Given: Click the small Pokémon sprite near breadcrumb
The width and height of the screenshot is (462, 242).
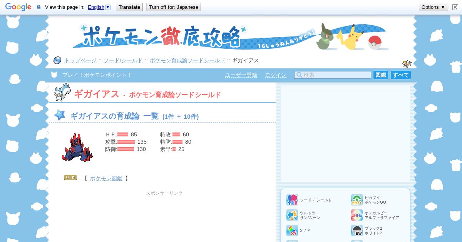Looking at the screenshot, I should 407,64.
